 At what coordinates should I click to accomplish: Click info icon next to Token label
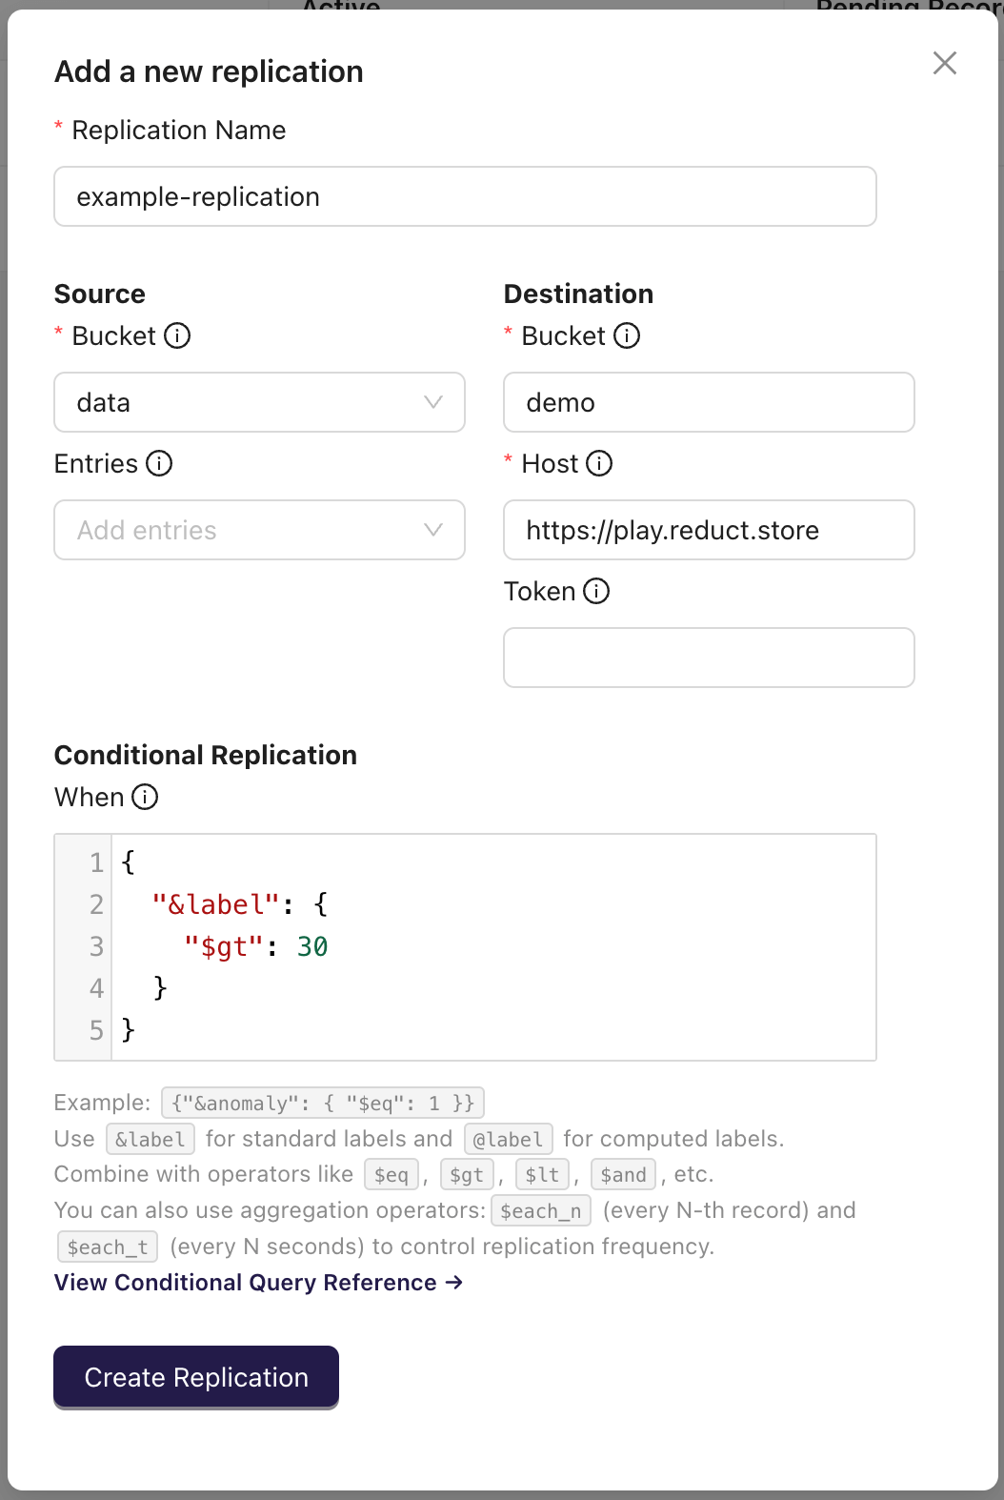596,591
